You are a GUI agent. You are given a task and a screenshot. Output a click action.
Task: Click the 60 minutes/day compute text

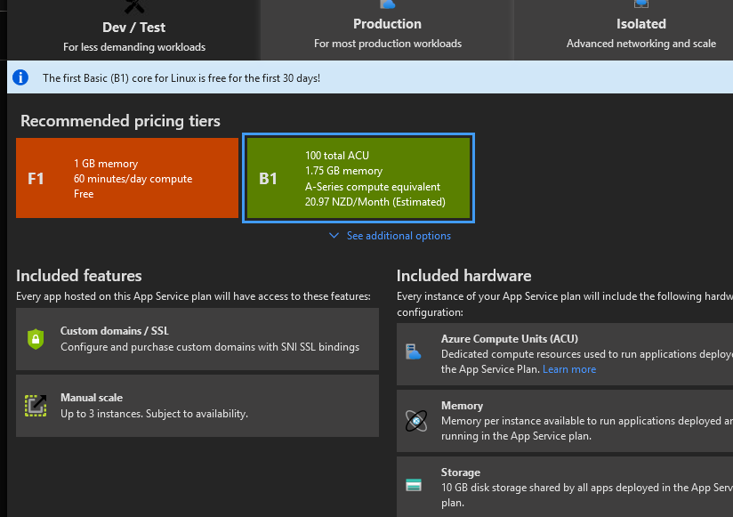(133, 179)
